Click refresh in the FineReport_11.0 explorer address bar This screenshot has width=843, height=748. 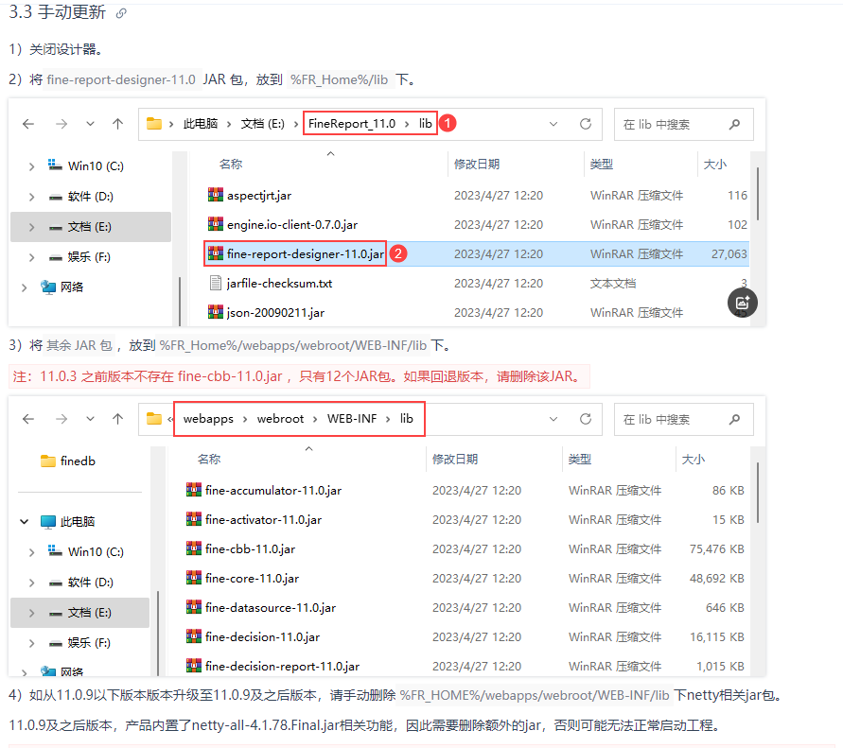click(586, 124)
